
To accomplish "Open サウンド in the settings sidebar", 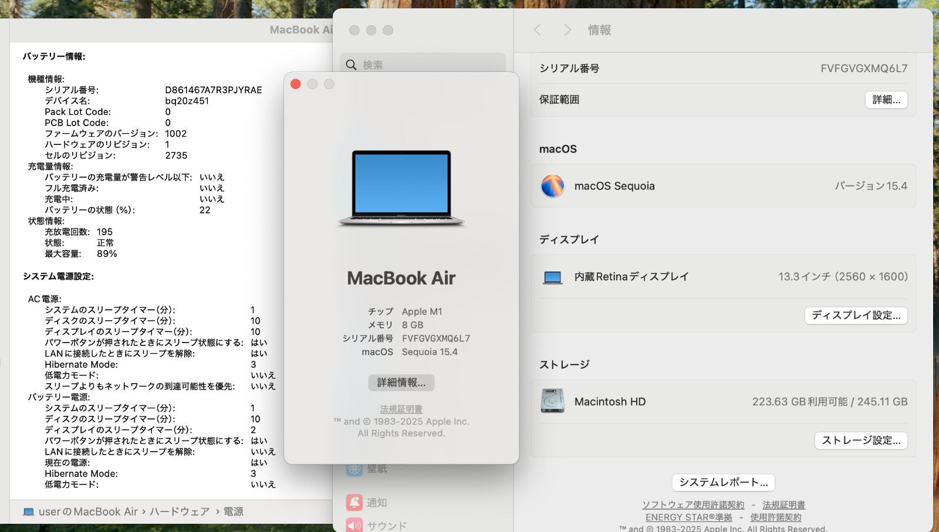I will pos(376,525).
